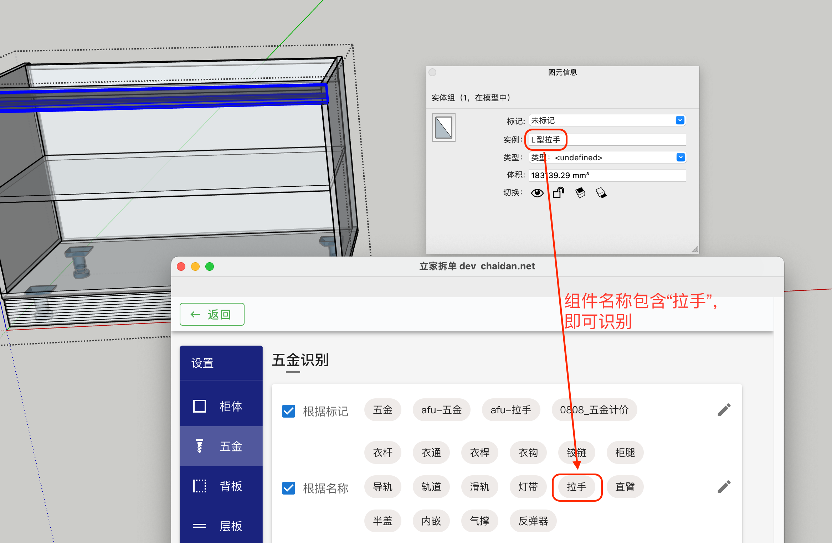Click the 导轨 name chip
The width and height of the screenshot is (832, 543).
pos(382,487)
